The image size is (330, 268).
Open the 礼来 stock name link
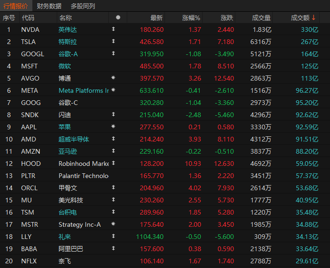(x=65, y=237)
